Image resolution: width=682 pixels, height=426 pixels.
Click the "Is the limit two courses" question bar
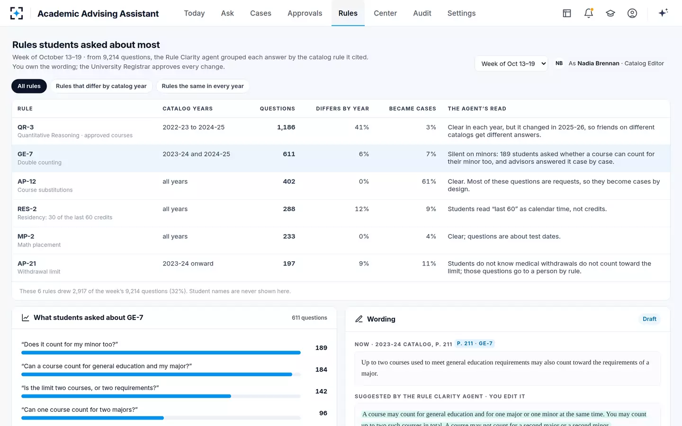pos(161,396)
